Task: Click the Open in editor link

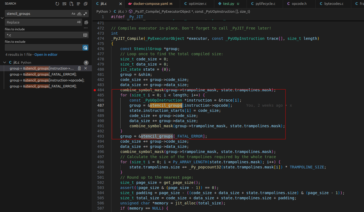Action: 46,54
